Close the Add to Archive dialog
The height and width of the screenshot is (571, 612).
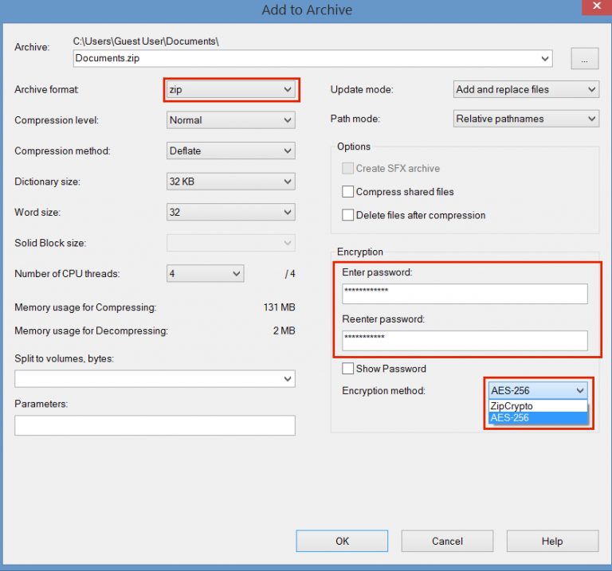(597, 7)
